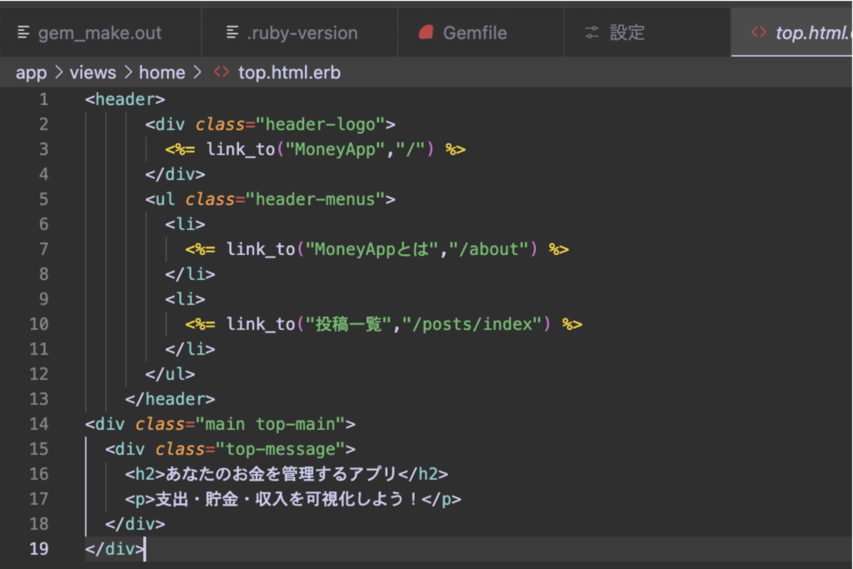Click the chevron between app and views
Viewport: 853px width, 569px height.
pos(58,72)
